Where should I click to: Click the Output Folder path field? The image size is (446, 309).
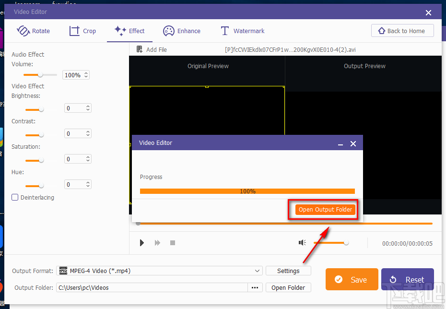click(x=152, y=287)
